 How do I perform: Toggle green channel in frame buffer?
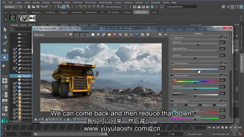coord(82,35)
